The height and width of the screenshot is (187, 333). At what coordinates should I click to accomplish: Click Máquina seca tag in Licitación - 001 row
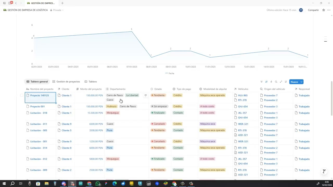208,141
